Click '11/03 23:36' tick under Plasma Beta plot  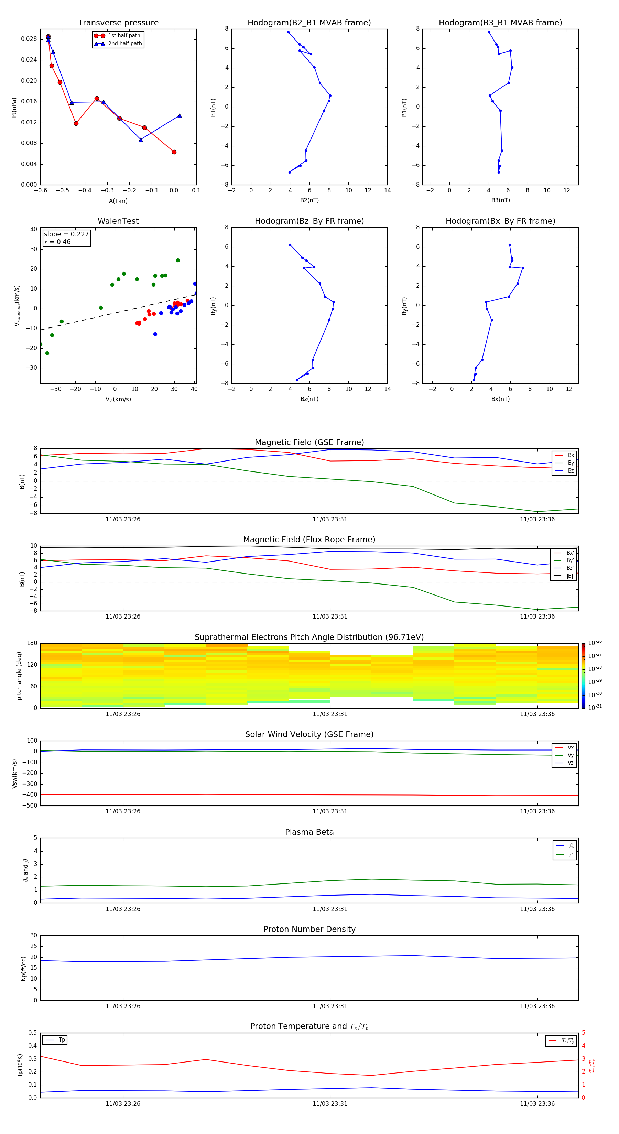(537, 909)
